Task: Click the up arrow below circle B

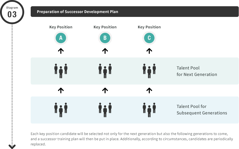Action: pos(105,51)
